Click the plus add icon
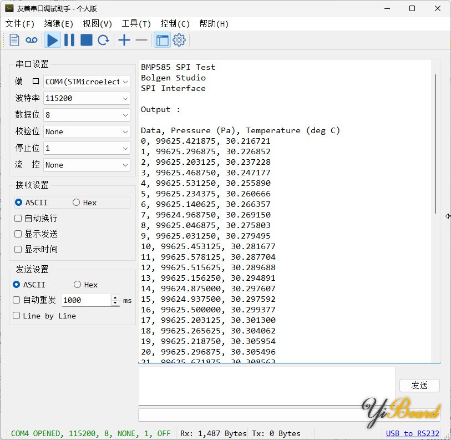 tap(124, 40)
